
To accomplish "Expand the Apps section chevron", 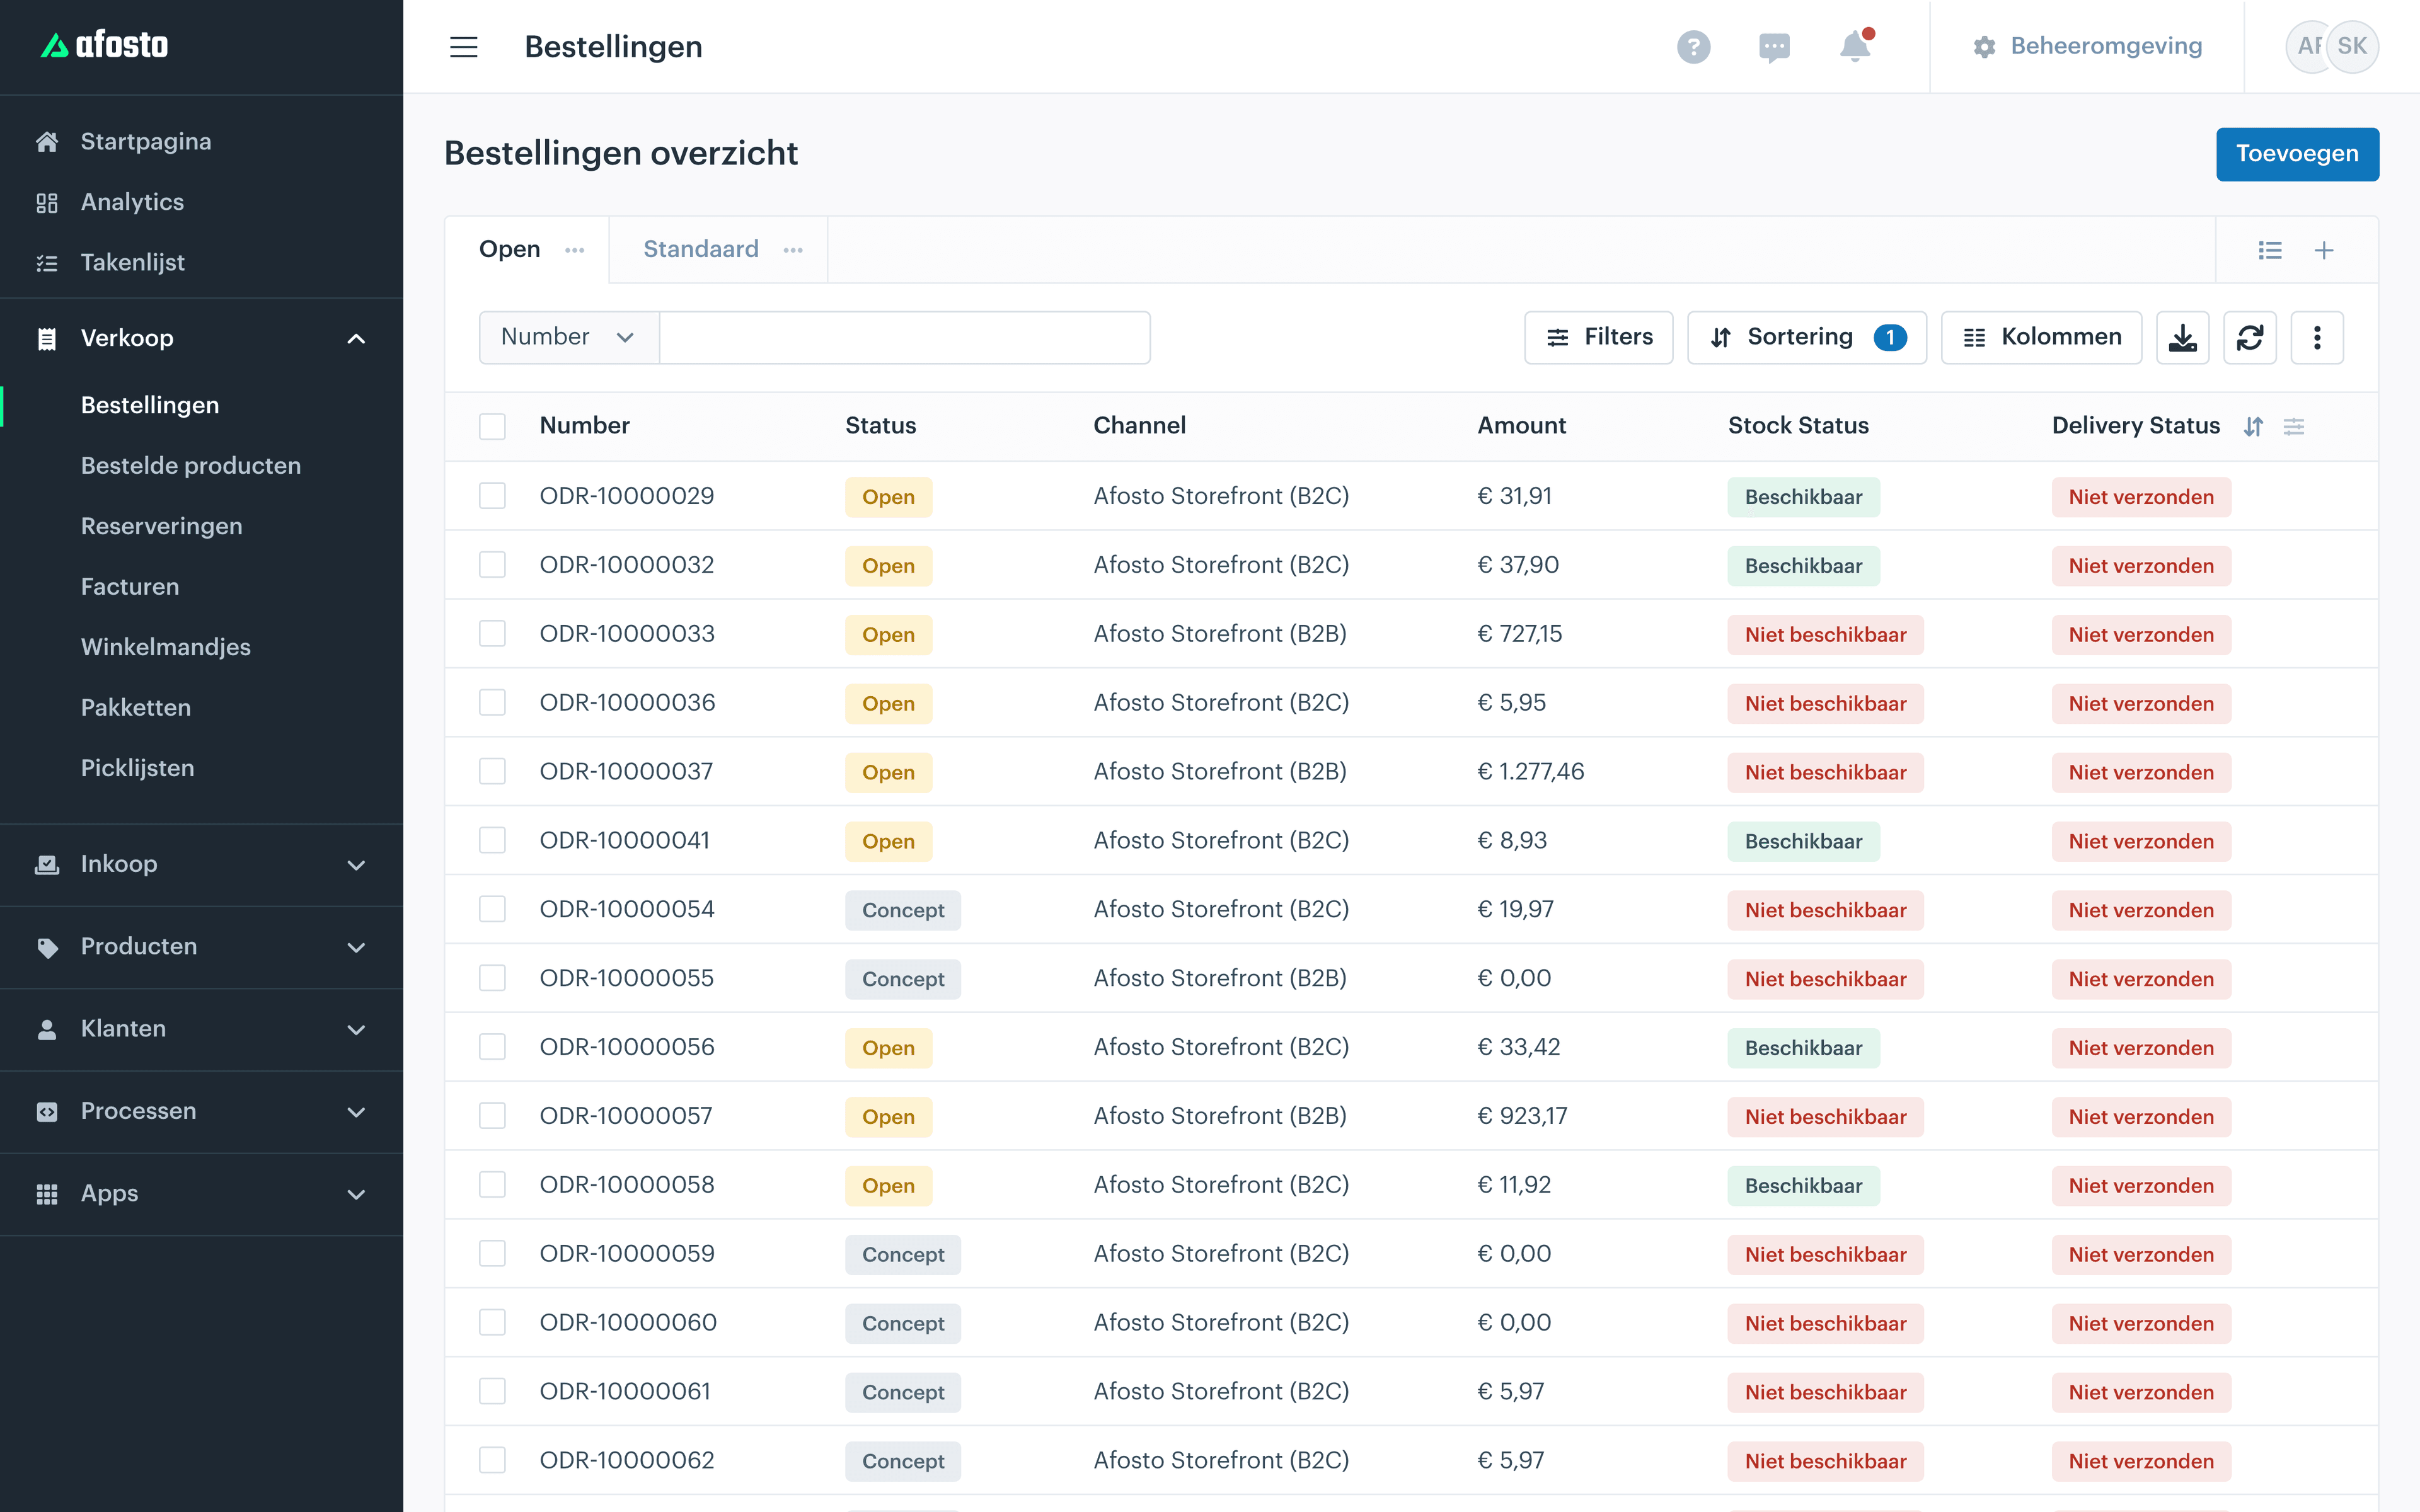I will [x=356, y=1195].
